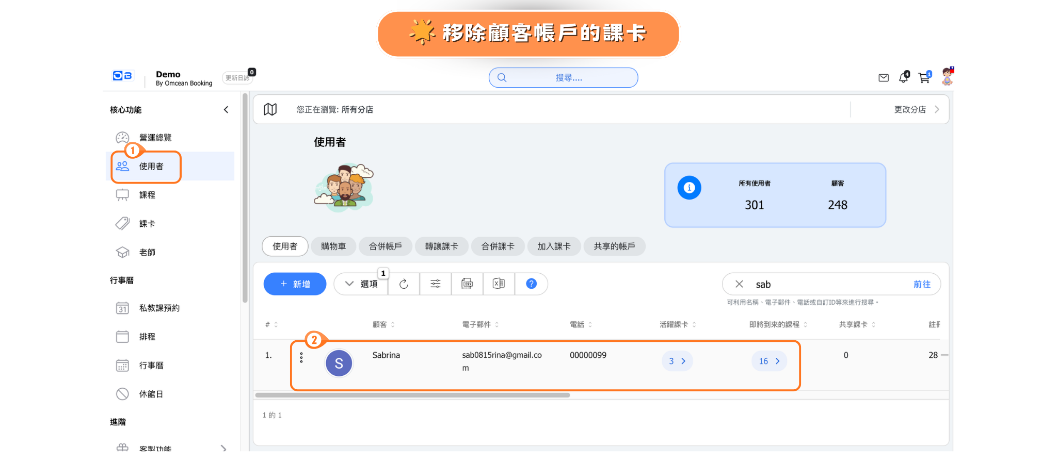Expand the 選項 options dropdown

coord(361,284)
